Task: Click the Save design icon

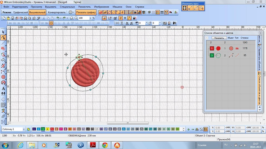Action: (13, 18)
